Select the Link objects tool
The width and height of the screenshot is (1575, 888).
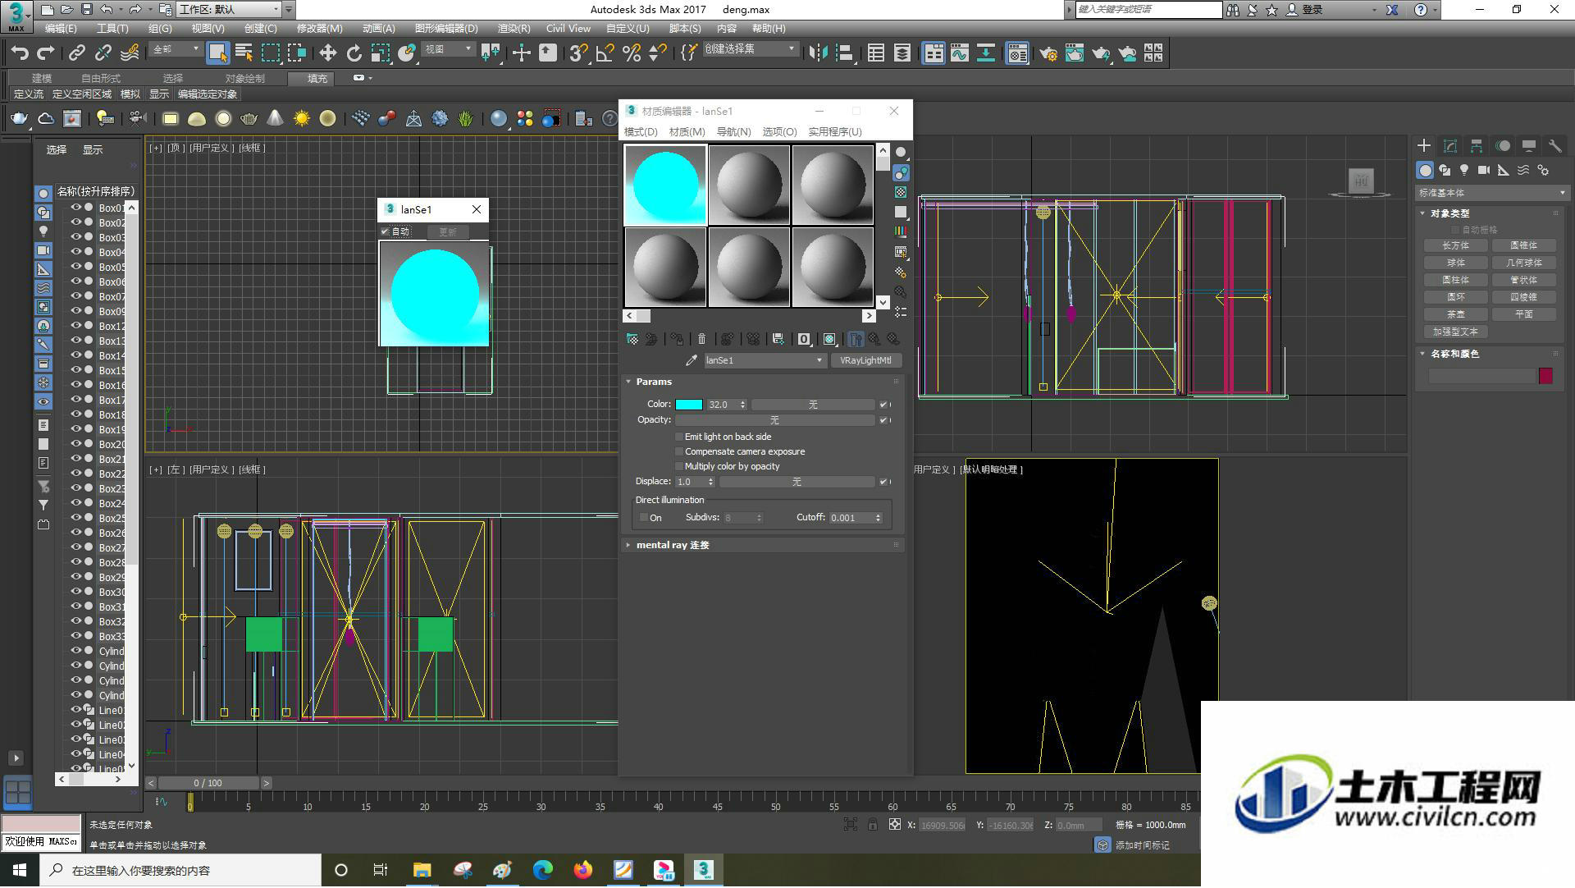pyautogui.click(x=77, y=53)
